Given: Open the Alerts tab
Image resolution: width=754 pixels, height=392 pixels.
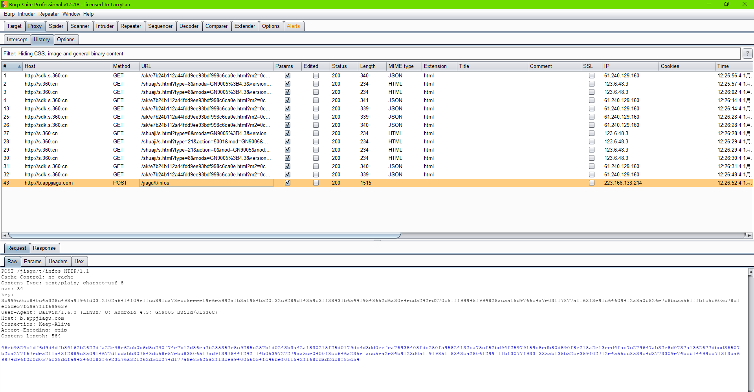Looking at the screenshot, I should [x=294, y=26].
